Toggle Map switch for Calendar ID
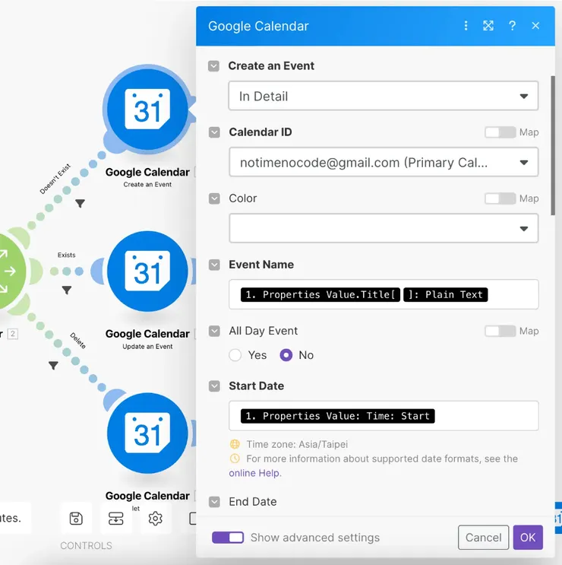Viewport: 562px width, 565px height. [x=500, y=132]
